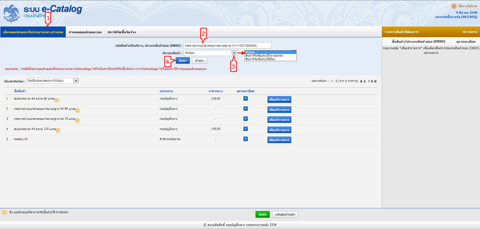The width and height of the screenshot is (480, 229).
Task: Click the green บันทึก save button
Action: 262,214
